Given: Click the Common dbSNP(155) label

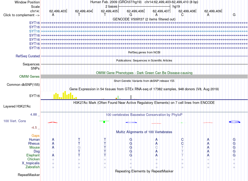Looking at the screenshot, I should 23,85.
